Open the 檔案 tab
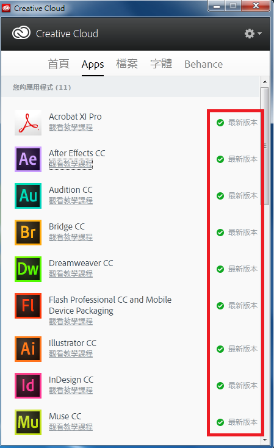274x448 pixels. (127, 64)
